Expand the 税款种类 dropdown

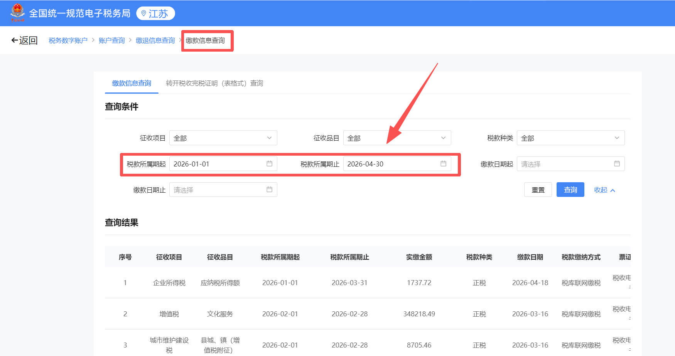(x=571, y=138)
